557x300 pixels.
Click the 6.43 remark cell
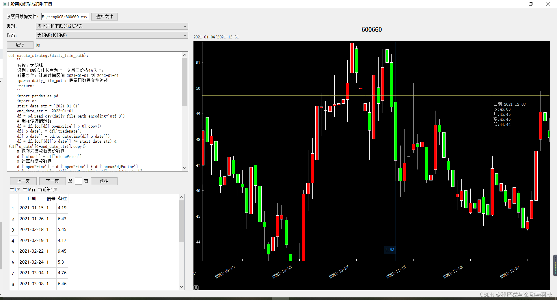[62, 219]
